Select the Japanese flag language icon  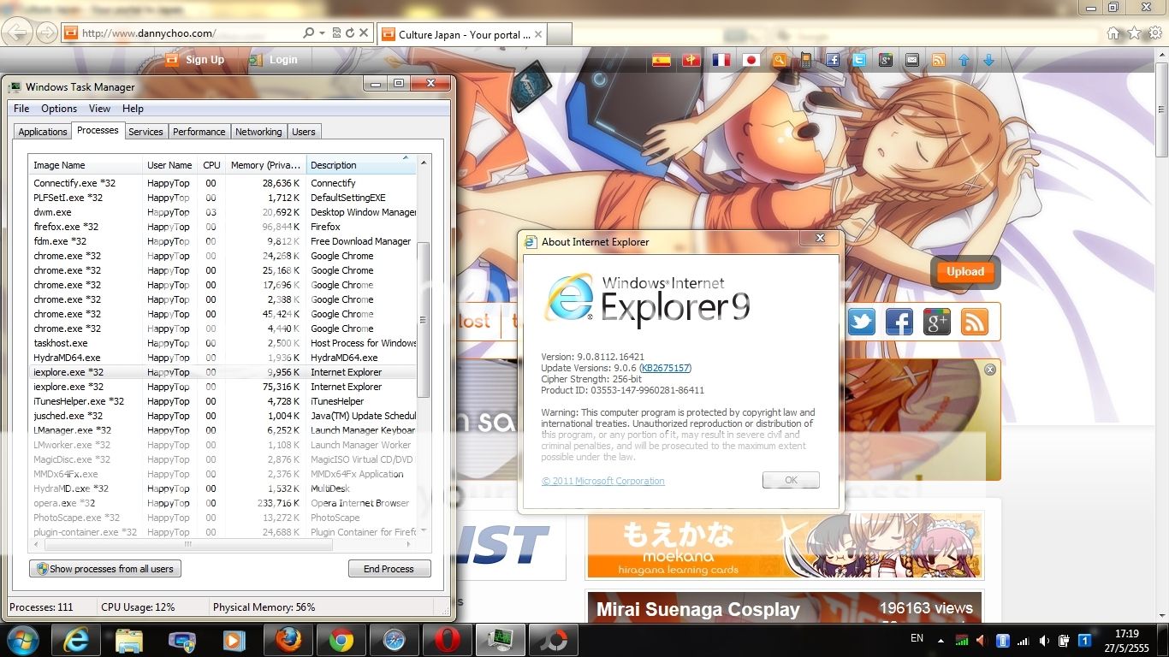751,60
